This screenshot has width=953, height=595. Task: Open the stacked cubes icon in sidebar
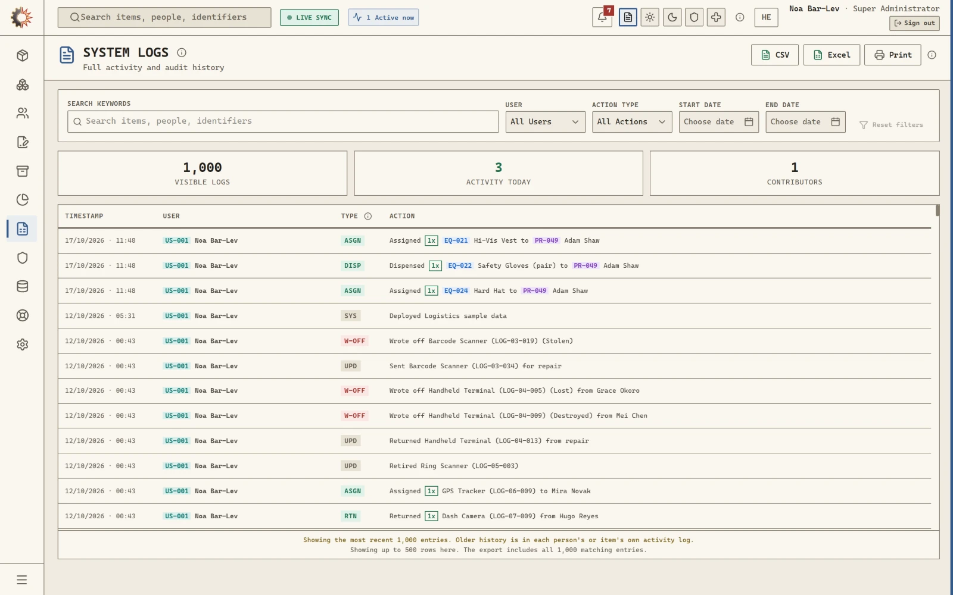23,84
